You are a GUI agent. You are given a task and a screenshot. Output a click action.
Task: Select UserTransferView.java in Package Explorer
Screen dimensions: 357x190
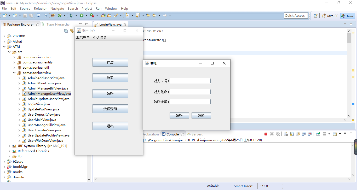[x=44, y=130]
